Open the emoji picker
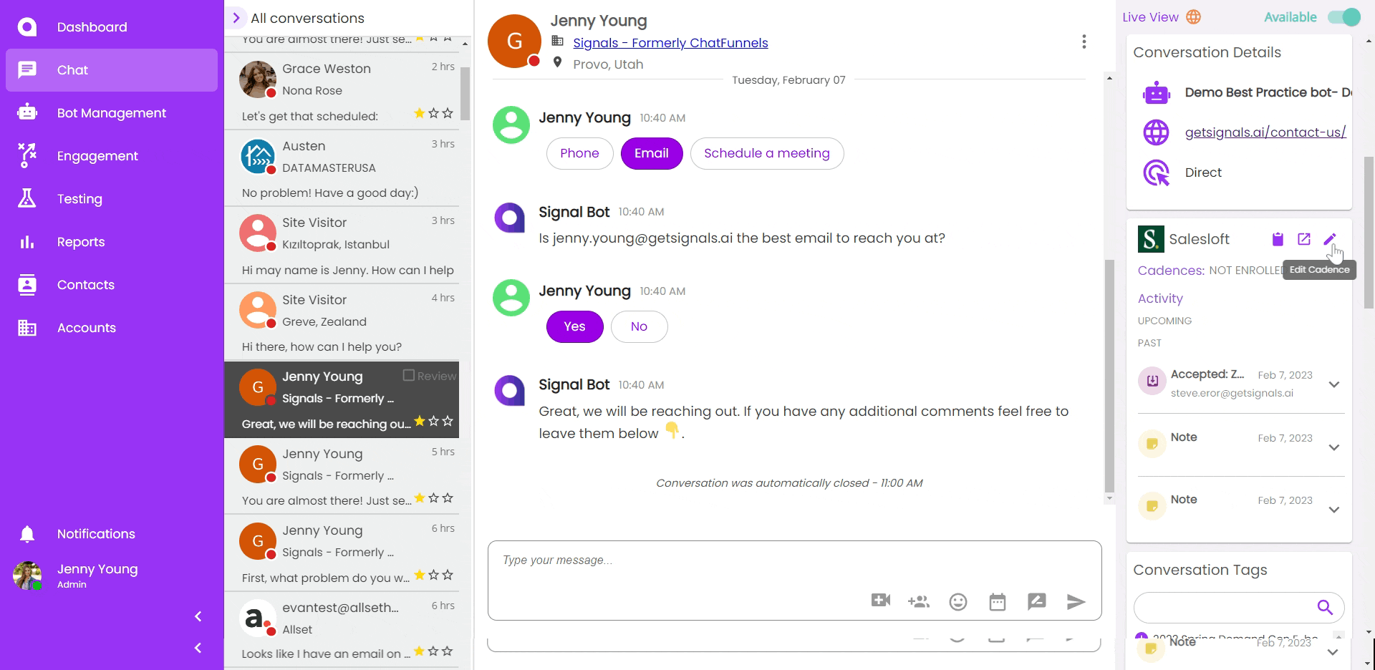Screen dimensions: 1375x670 click(957, 602)
